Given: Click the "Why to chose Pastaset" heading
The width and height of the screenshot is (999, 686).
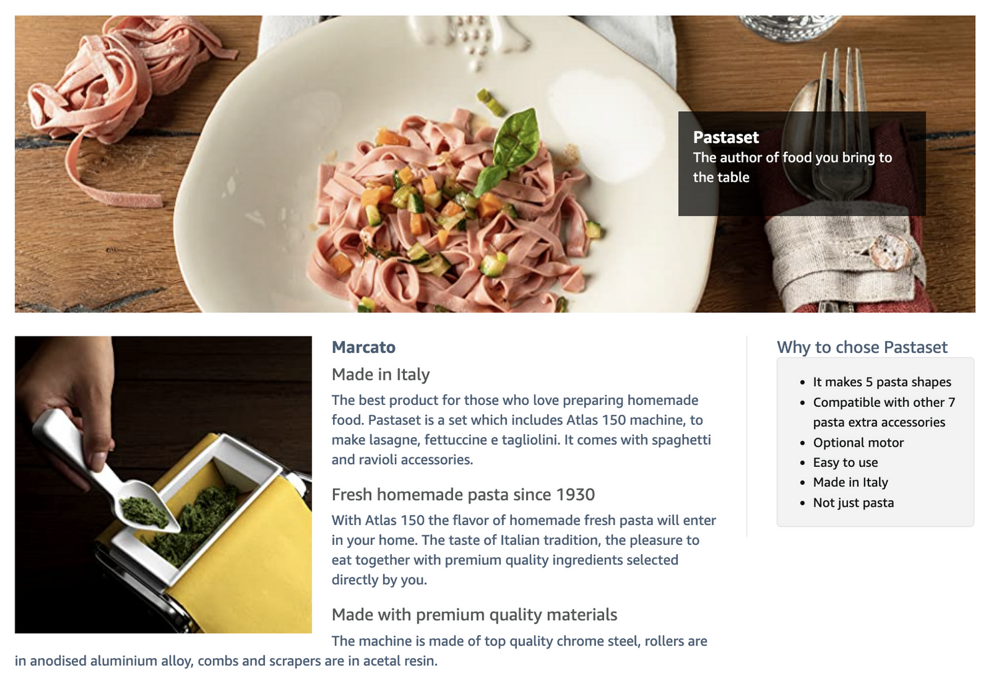Looking at the screenshot, I should pyautogui.click(x=862, y=347).
